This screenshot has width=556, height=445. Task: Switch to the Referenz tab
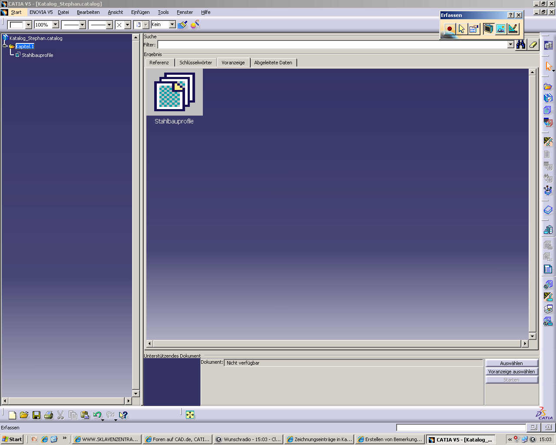point(159,63)
